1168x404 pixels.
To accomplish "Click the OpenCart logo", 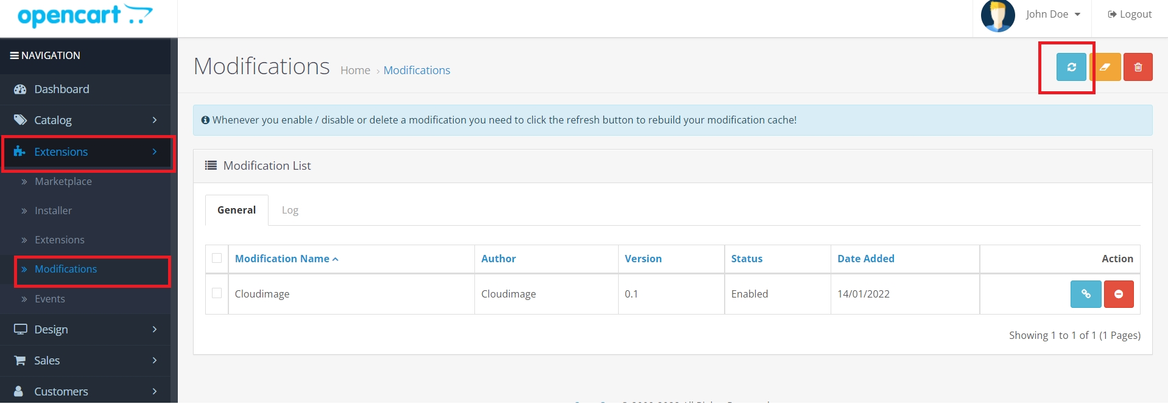I will (x=85, y=15).
